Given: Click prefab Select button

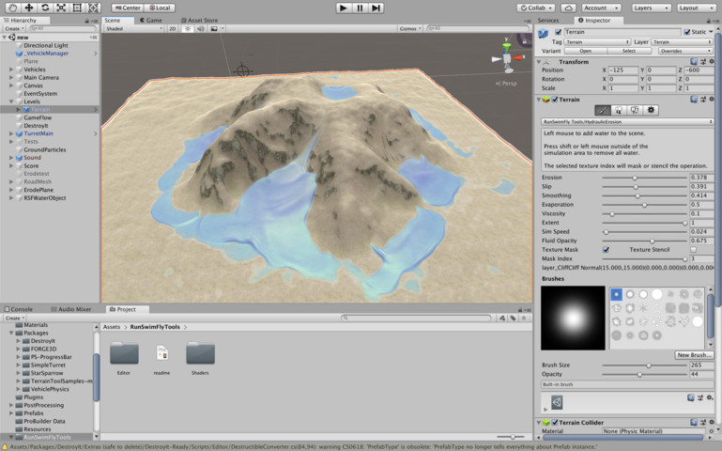Looking at the screenshot, I should (x=628, y=51).
